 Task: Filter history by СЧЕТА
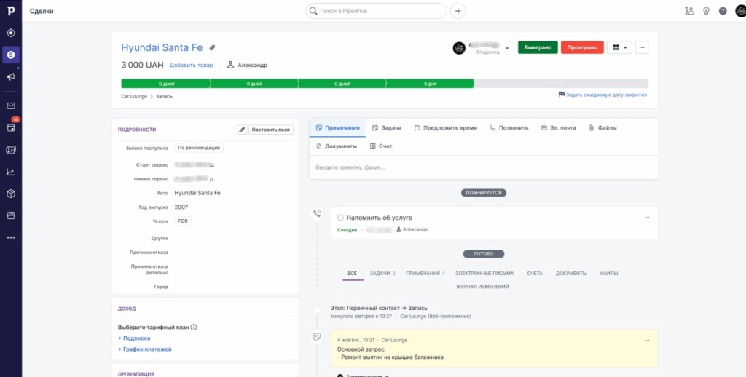pyautogui.click(x=535, y=274)
